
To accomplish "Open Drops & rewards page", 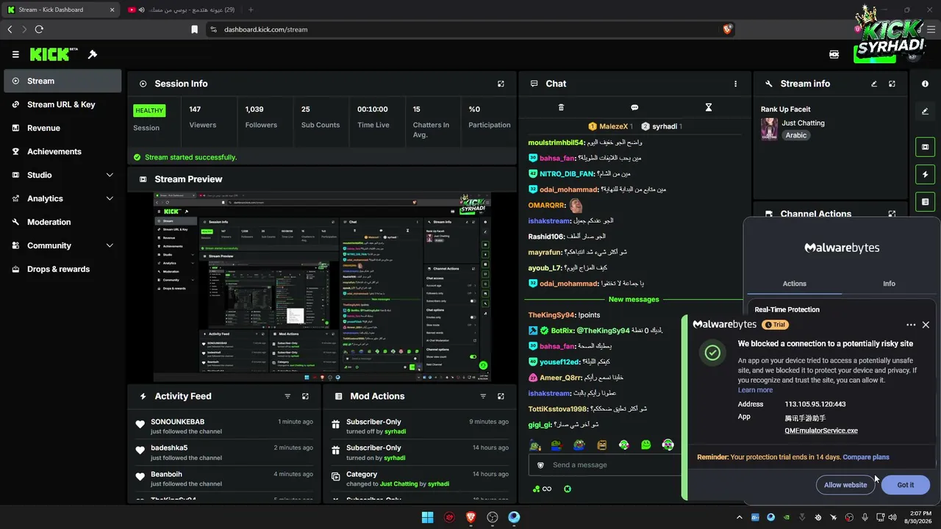I will [62, 269].
